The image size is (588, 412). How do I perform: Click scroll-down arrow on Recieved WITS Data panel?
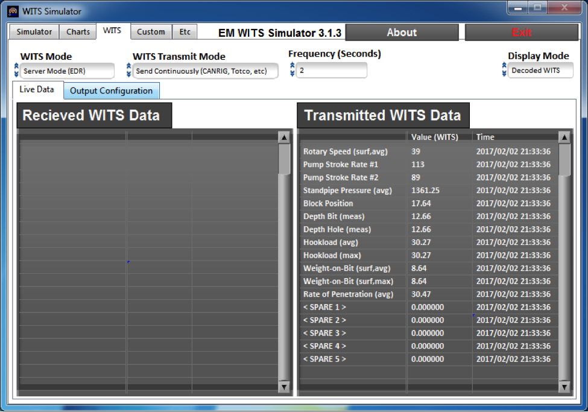(x=284, y=387)
